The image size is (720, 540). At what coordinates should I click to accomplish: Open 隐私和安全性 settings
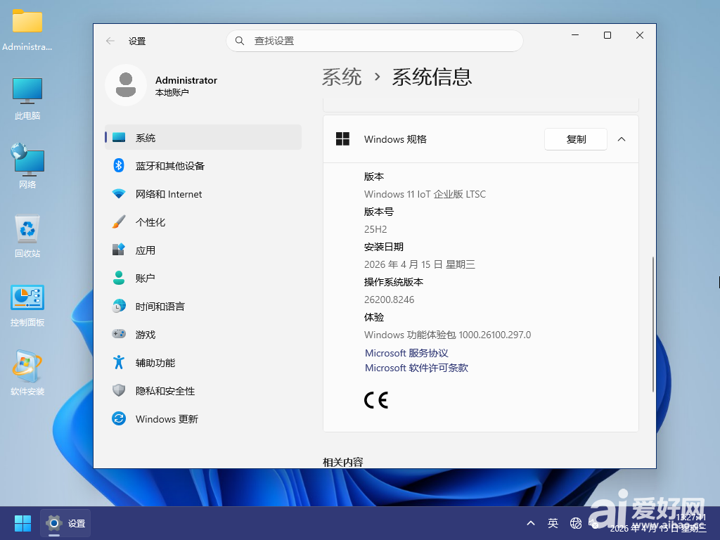pos(203,390)
